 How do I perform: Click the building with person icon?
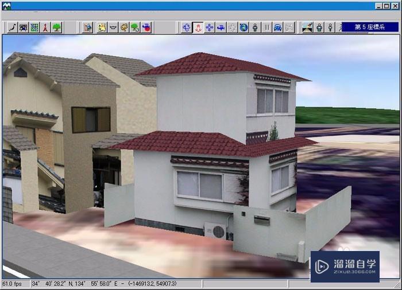[x=87, y=28]
